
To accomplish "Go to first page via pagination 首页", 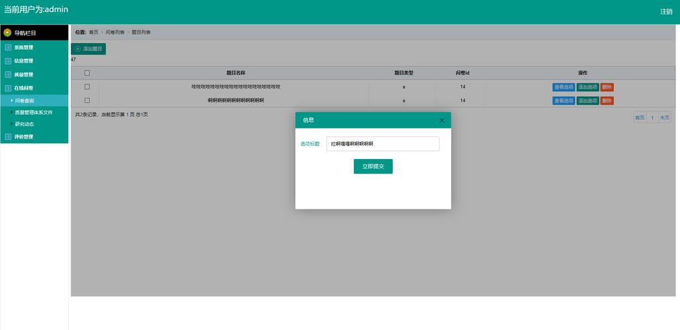I will pyautogui.click(x=640, y=117).
